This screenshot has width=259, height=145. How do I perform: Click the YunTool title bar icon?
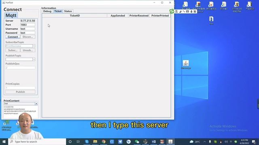[x=4, y=3]
